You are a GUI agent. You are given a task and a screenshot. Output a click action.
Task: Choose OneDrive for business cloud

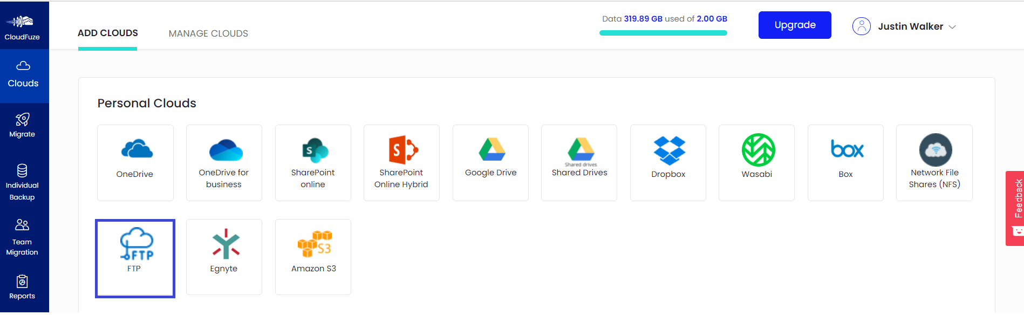pos(224,162)
